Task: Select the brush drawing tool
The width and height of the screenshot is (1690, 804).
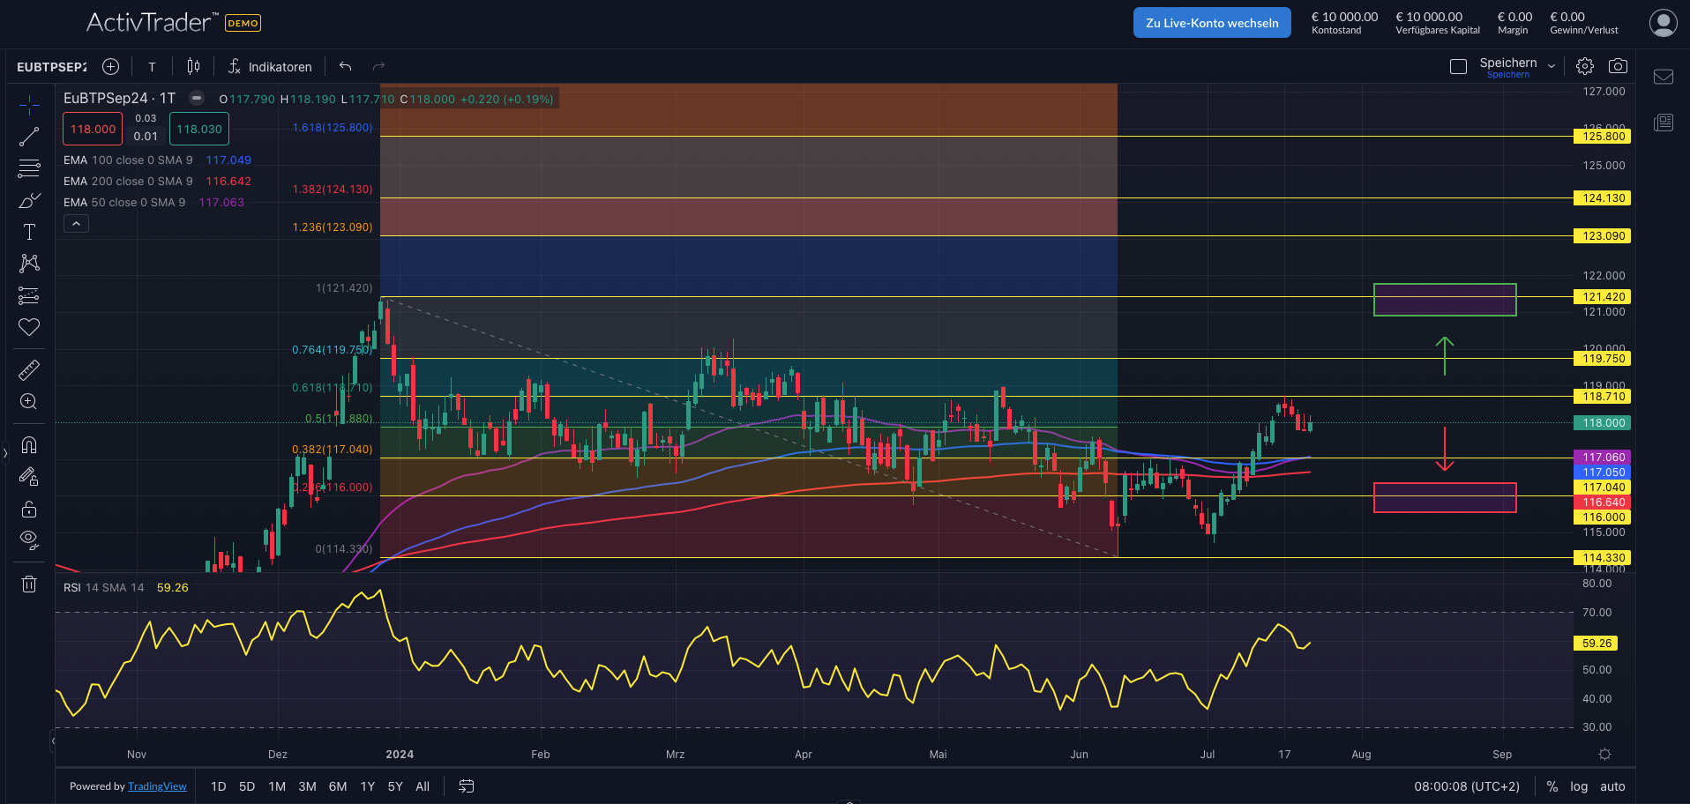Action: pos(29,201)
